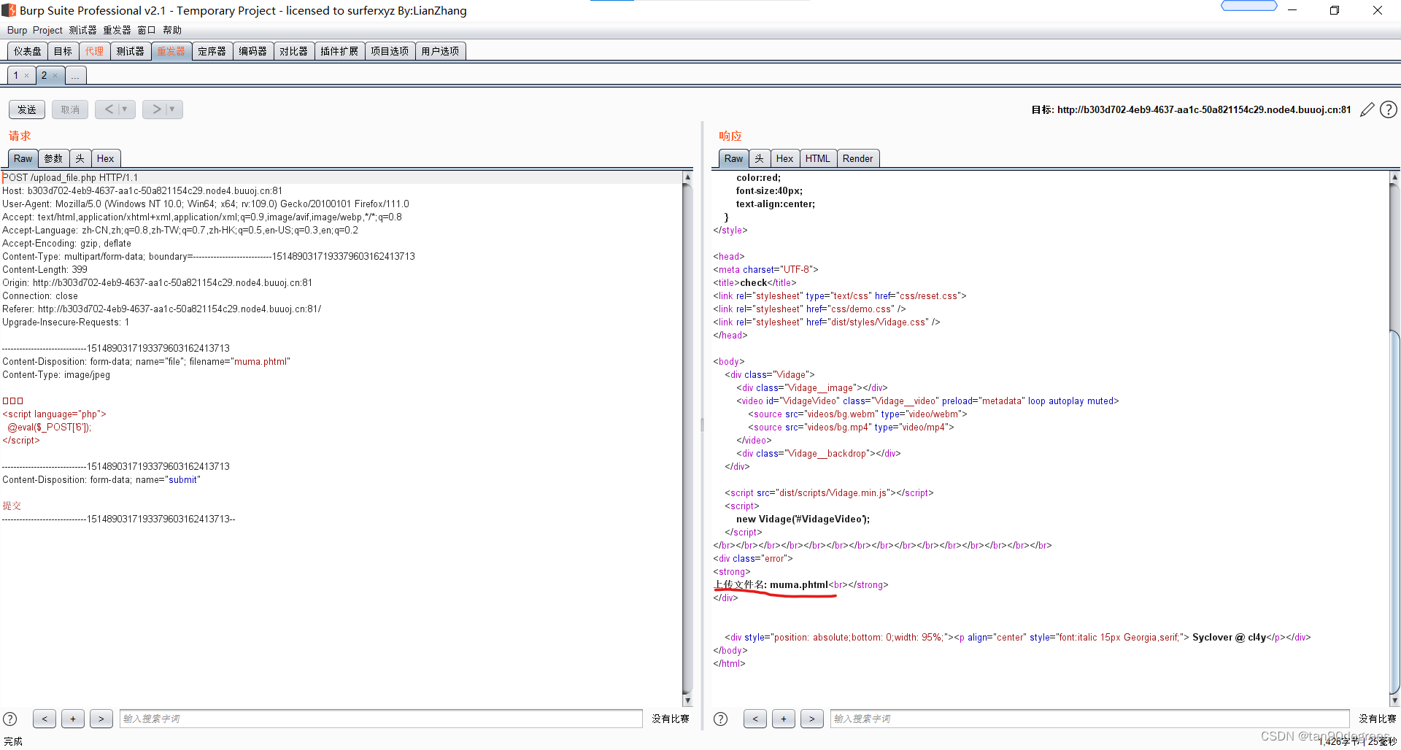Click next match button in response search

click(811, 719)
